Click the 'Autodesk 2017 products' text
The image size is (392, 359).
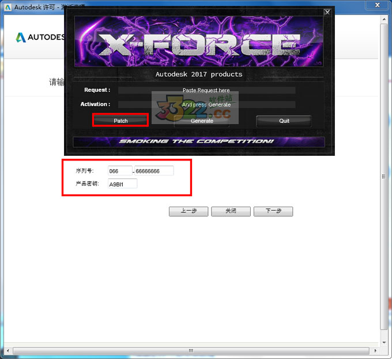(199, 74)
